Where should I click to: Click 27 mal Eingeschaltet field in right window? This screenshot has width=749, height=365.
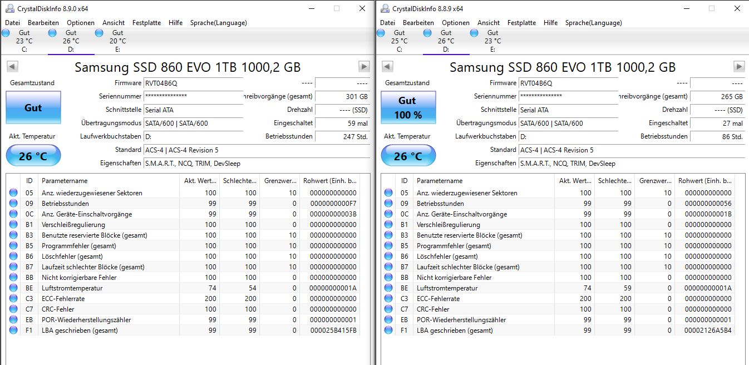pyautogui.click(x=717, y=123)
